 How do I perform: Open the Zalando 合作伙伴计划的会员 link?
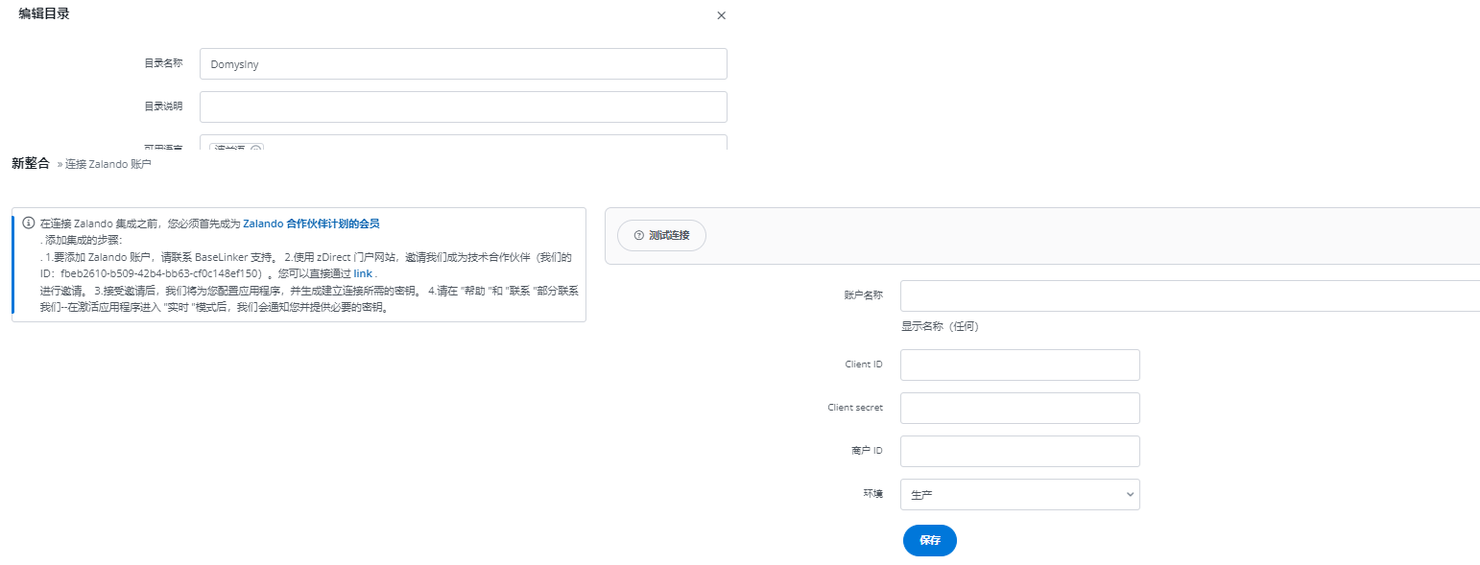[x=311, y=224]
